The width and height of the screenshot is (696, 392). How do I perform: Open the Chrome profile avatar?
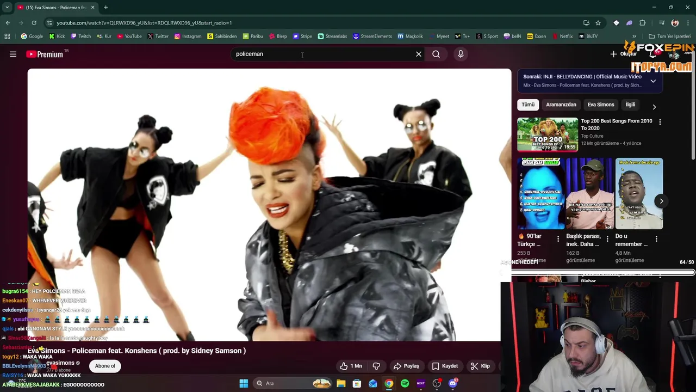coord(675,23)
